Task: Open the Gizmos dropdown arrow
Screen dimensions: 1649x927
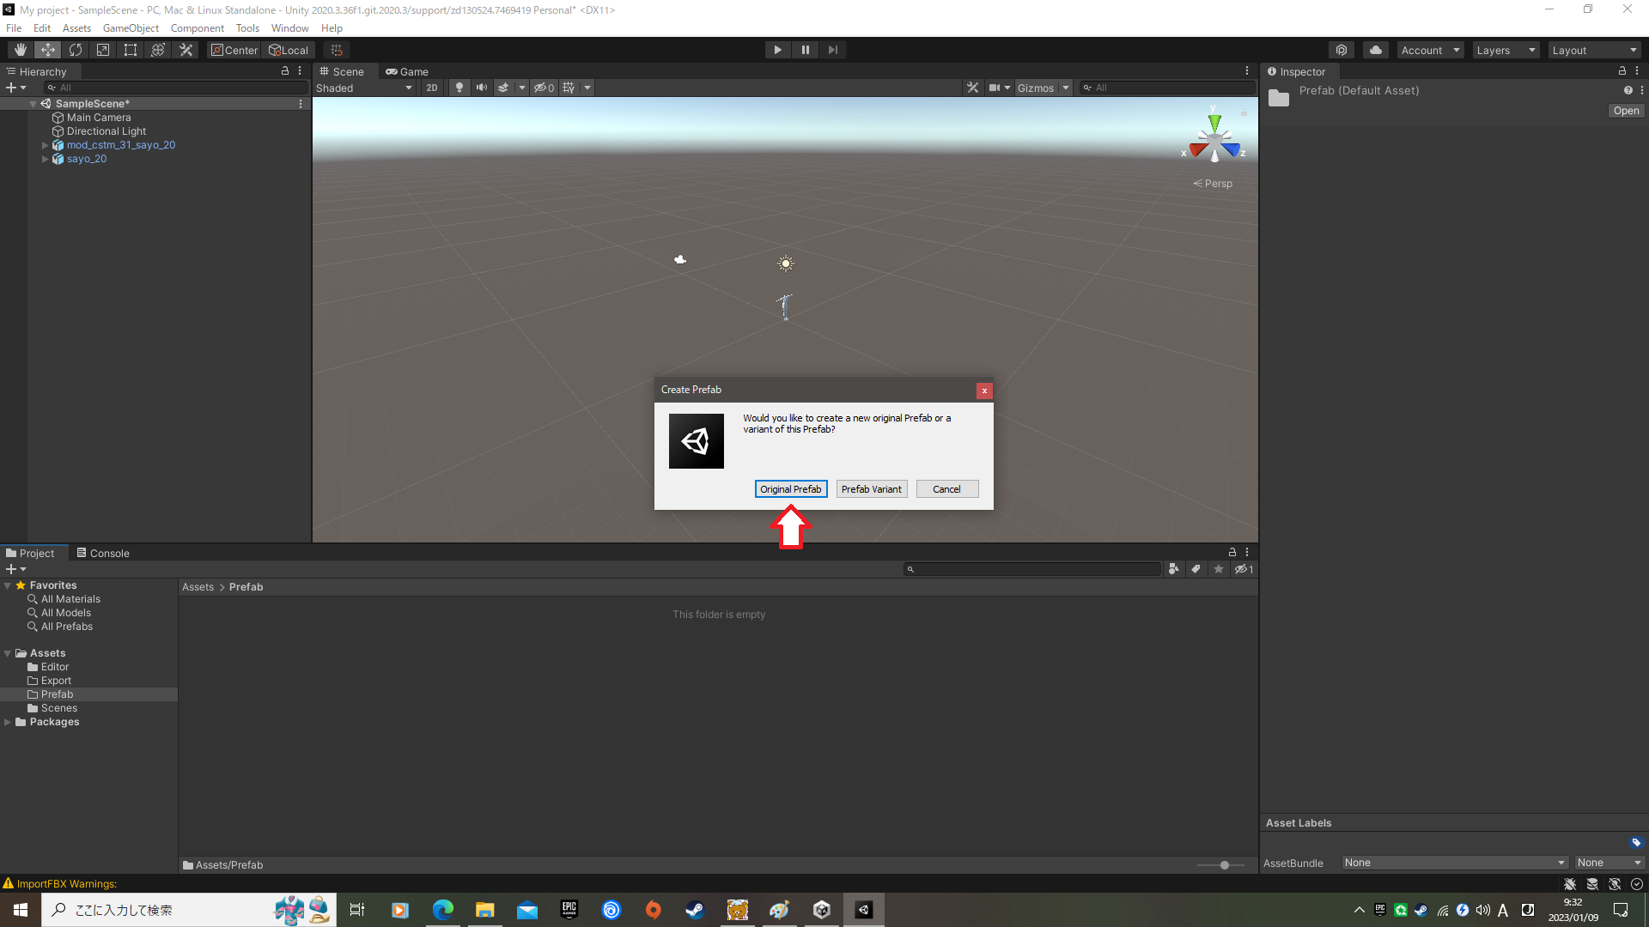Action: click(x=1066, y=88)
